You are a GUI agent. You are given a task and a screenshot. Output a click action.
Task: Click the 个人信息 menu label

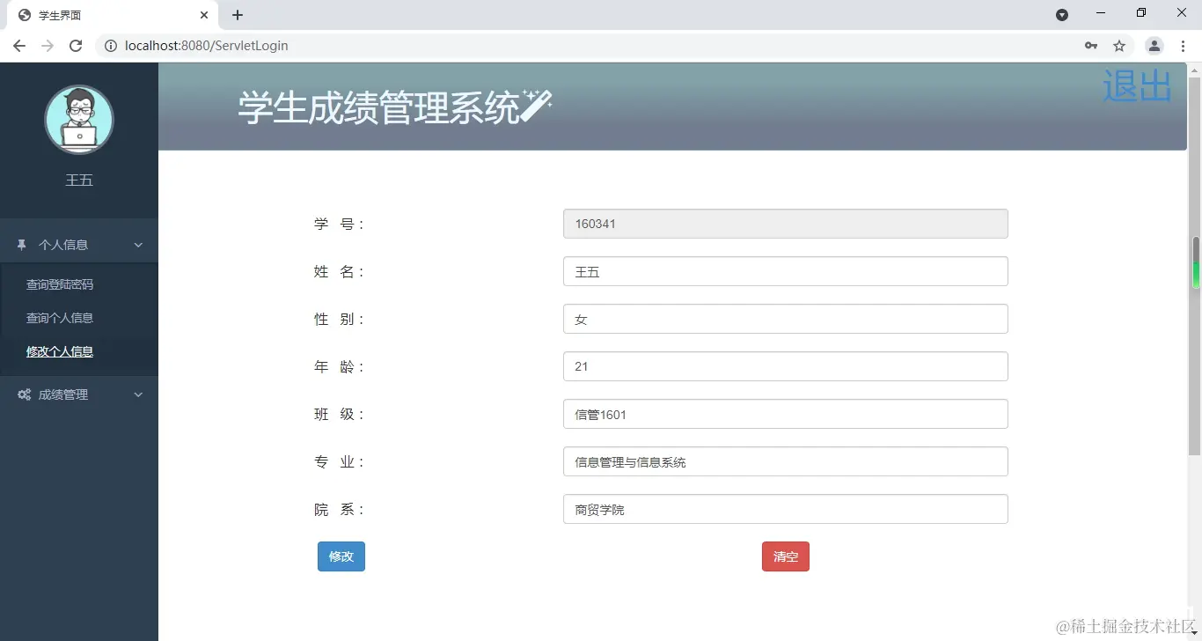[63, 245]
